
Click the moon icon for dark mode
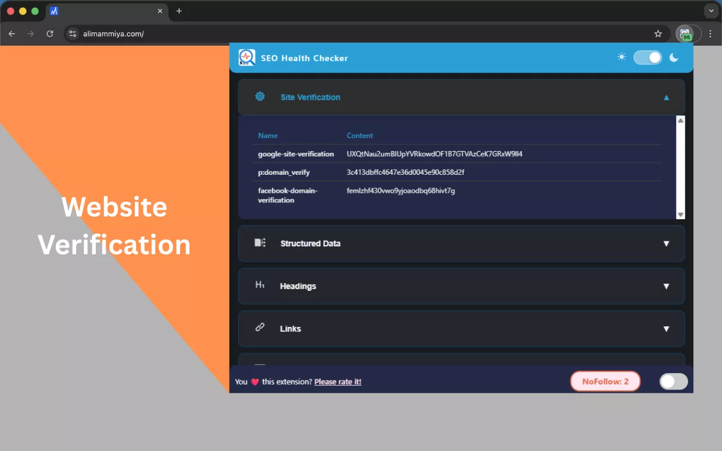(x=674, y=57)
